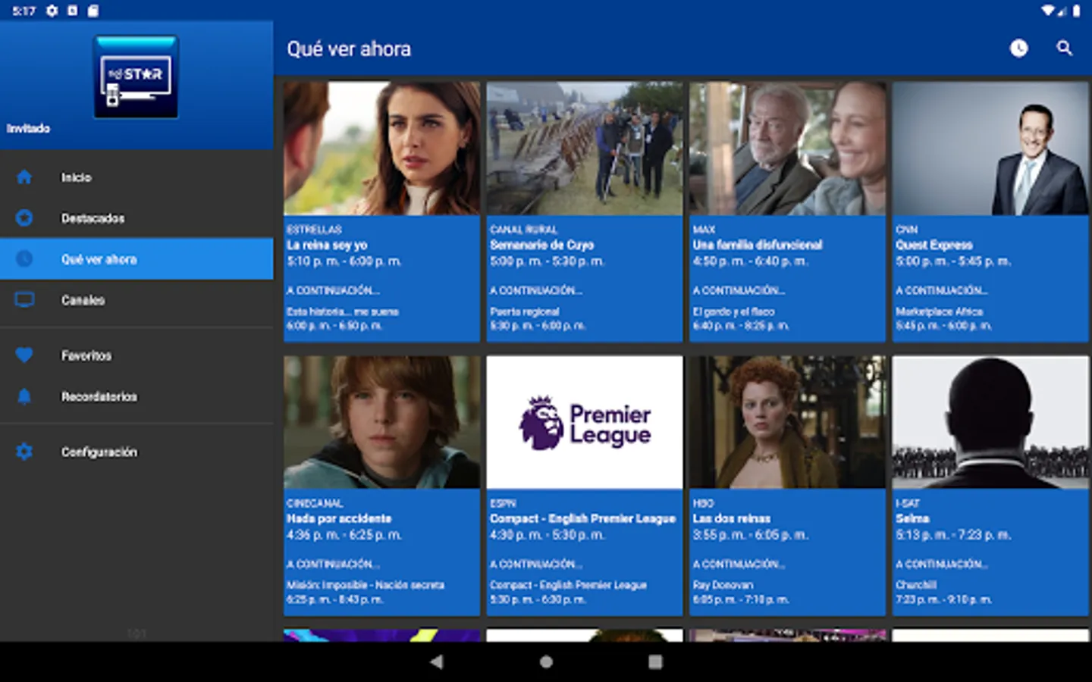Image resolution: width=1092 pixels, height=682 pixels.
Task: Select Canales in the side menu
Action: [x=136, y=300]
